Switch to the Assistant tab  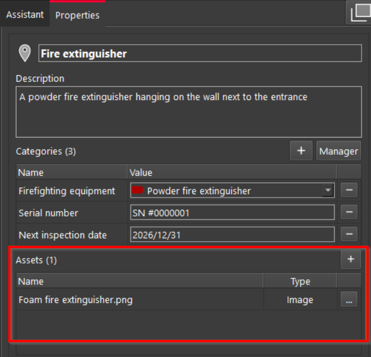tap(25, 15)
